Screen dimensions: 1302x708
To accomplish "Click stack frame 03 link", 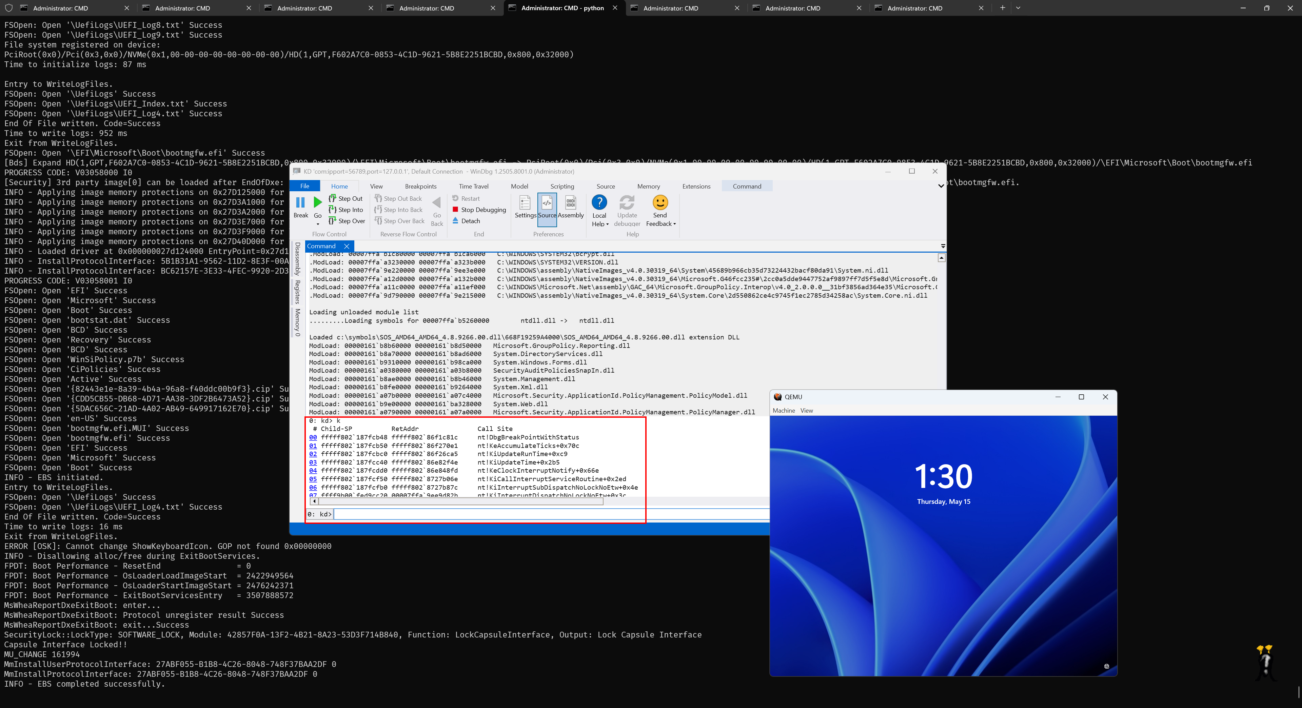I will [313, 463].
